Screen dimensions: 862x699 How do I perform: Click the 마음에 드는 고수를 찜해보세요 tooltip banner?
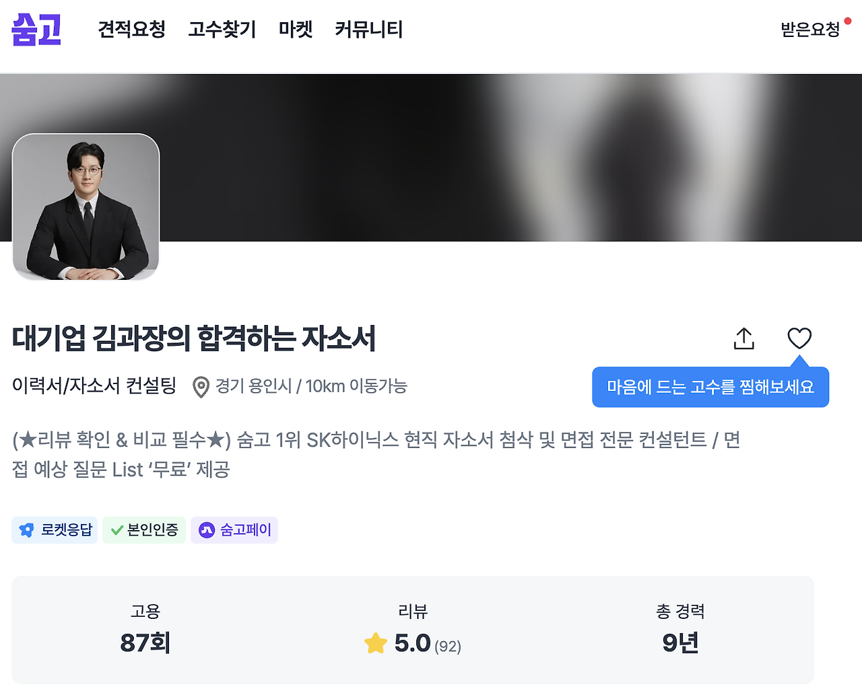tap(710, 387)
